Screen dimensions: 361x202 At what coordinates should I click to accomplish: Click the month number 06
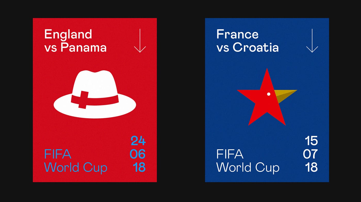(x=137, y=154)
